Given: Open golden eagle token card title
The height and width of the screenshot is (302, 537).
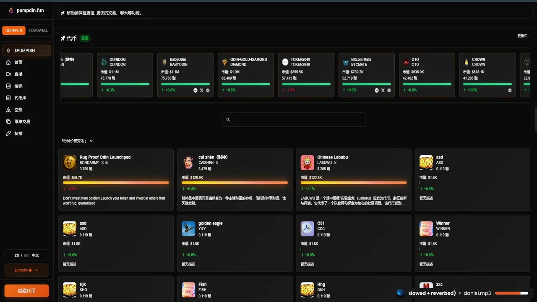Looking at the screenshot, I should point(211,224).
